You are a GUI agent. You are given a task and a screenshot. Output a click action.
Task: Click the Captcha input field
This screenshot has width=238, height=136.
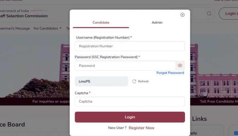[x=130, y=101]
